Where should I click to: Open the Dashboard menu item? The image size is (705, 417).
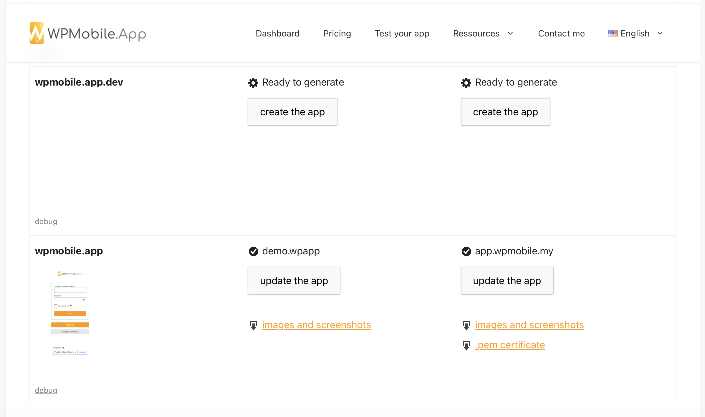coord(277,33)
